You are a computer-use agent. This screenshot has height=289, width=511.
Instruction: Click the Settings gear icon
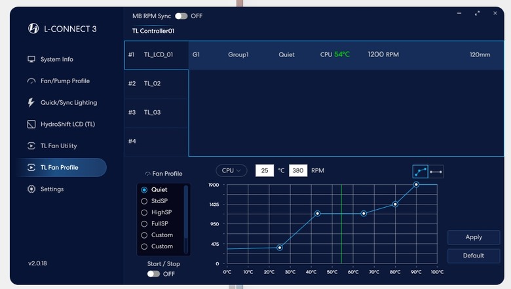coord(31,189)
